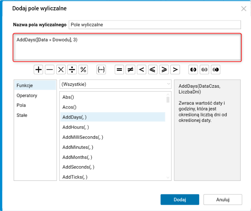Click the less-than-or-equal operator
This screenshot has height=211, width=251.
pyautogui.click(x=153, y=70)
